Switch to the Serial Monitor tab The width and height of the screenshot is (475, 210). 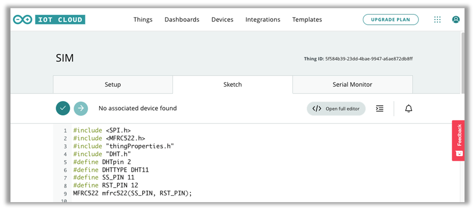[352, 85]
